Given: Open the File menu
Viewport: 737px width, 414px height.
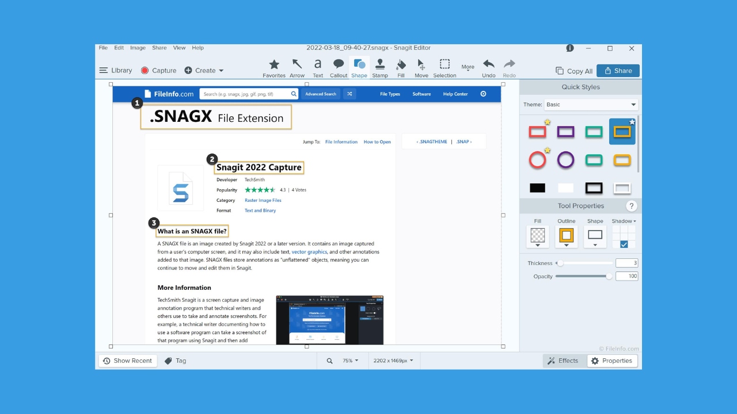Looking at the screenshot, I should tap(103, 48).
